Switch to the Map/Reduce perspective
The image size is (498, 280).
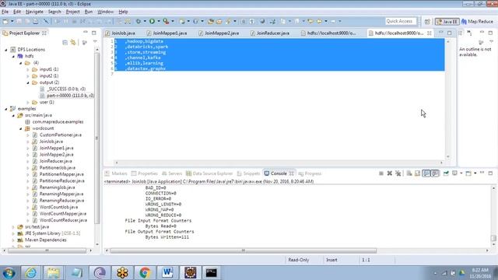pyautogui.click(x=477, y=22)
